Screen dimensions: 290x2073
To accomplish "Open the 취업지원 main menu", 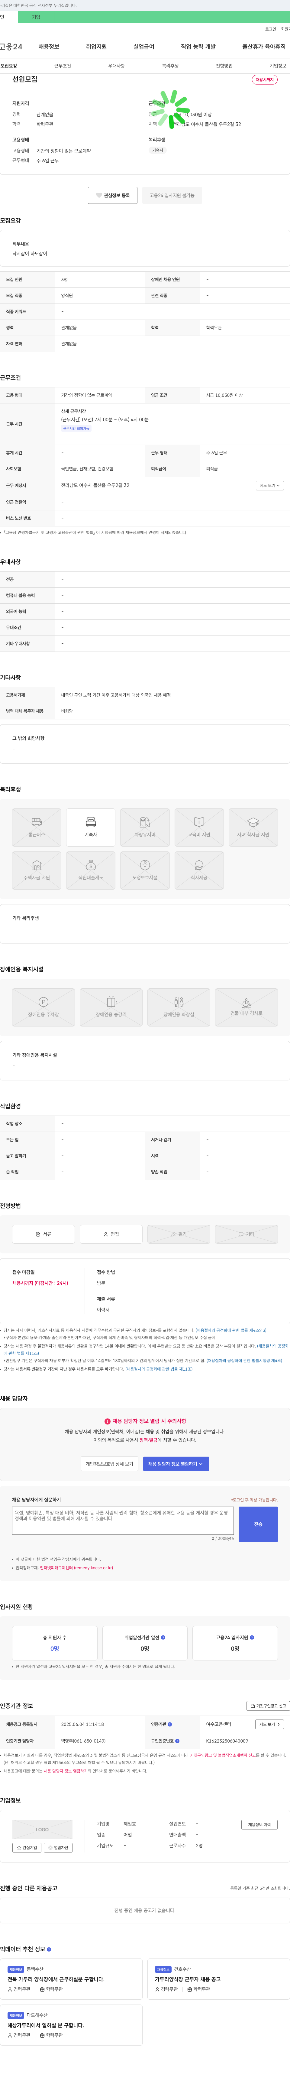I will pos(96,47).
